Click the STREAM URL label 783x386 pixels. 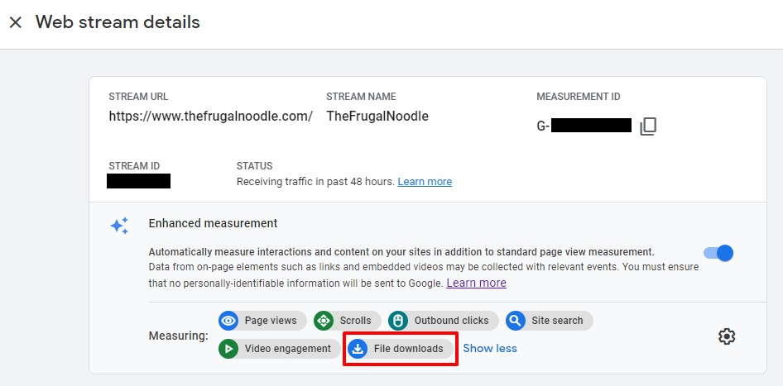138,97
